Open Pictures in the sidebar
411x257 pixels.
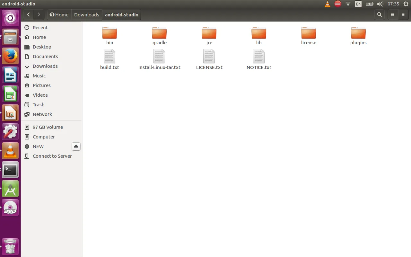pos(51,85)
